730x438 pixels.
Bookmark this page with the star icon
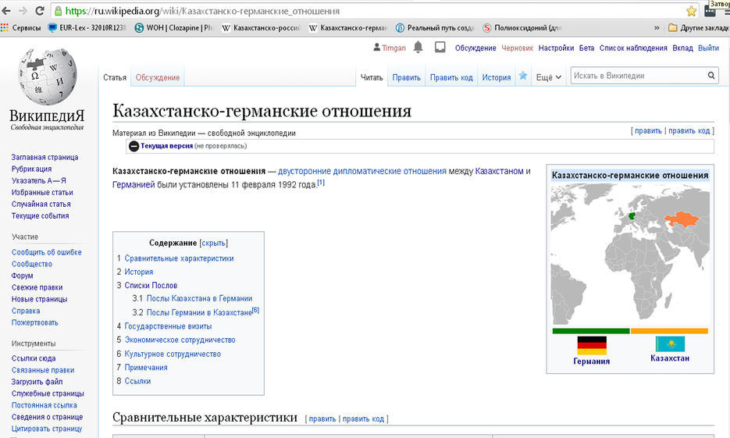pyautogui.click(x=691, y=11)
